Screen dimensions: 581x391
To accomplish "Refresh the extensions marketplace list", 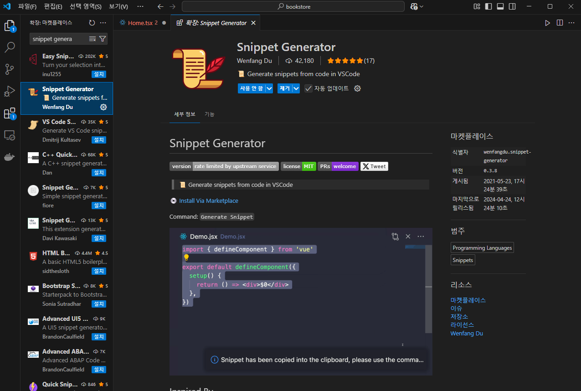I will click(92, 23).
